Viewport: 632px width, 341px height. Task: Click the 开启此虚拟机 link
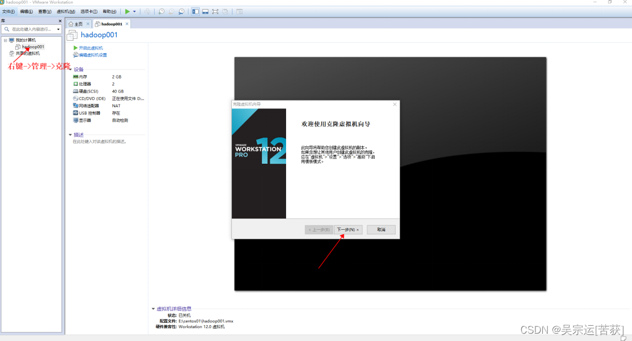pyautogui.click(x=91, y=48)
